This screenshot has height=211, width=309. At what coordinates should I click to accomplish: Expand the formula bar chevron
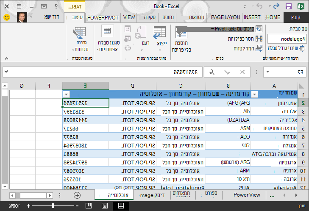click(x=6, y=71)
